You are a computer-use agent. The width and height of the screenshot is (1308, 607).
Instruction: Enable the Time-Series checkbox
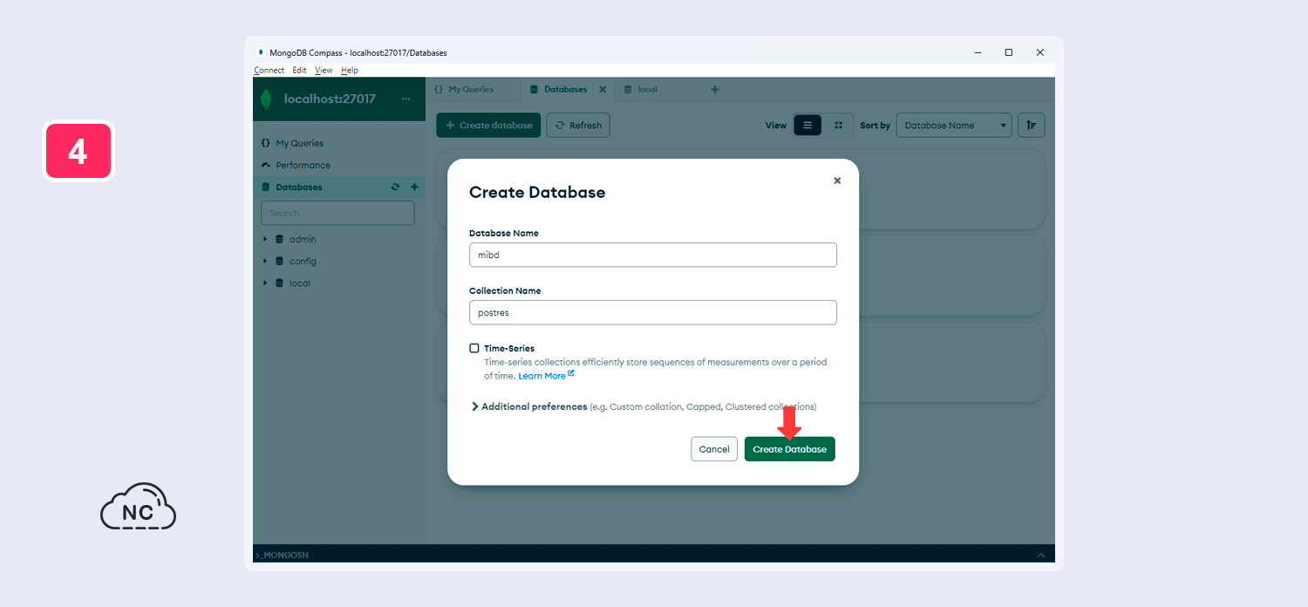coord(474,348)
